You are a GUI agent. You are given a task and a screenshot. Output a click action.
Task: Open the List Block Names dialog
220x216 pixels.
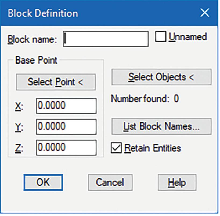pyautogui.click(x=161, y=126)
